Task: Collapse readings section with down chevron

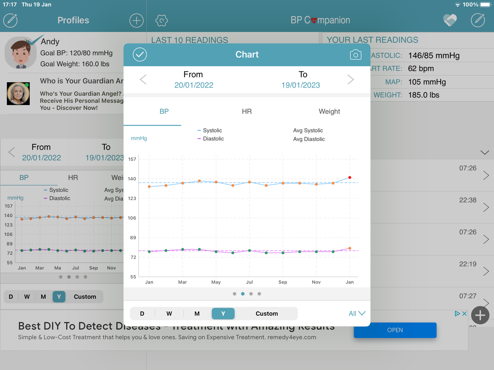Action: click(x=485, y=152)
